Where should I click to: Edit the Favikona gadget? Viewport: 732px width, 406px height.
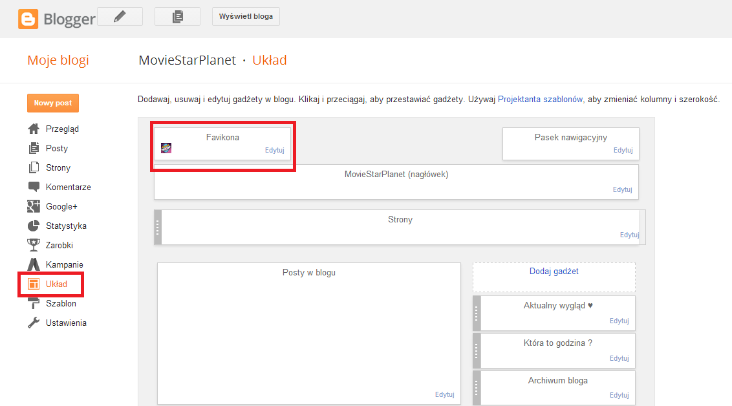(274, 150)
